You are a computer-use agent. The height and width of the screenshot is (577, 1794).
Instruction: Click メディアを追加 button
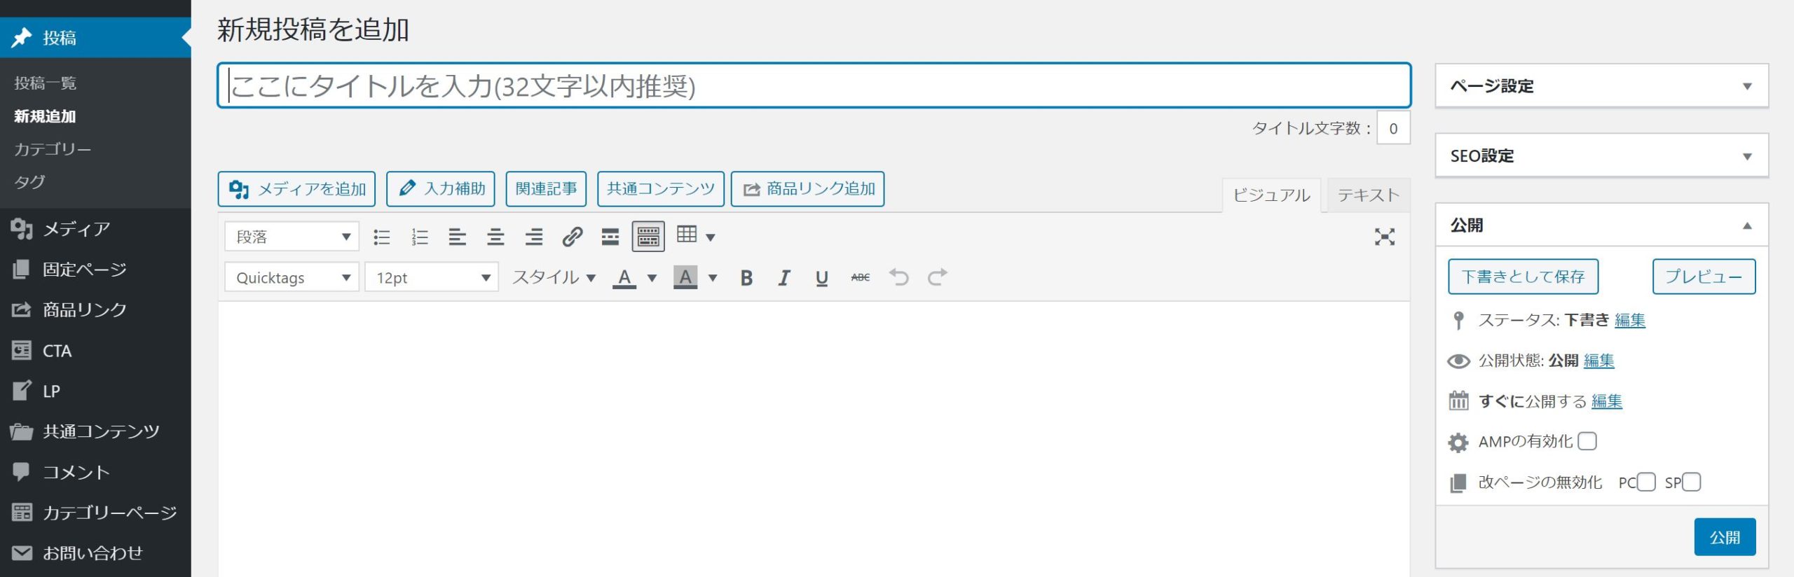tap(296, 189)
